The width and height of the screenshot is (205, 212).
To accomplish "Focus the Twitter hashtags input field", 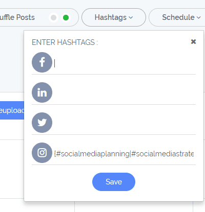I will (125, 124).
